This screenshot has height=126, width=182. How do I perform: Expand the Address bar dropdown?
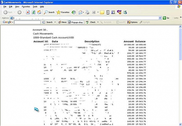(160, 18)
